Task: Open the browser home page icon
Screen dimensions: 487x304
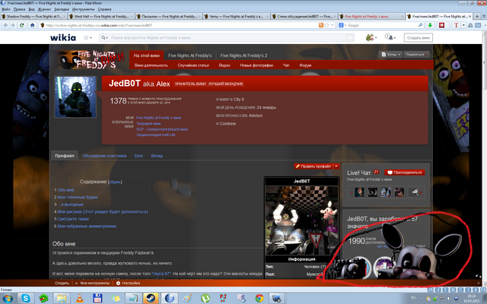Action: pyautogui.click(x=32, y=25)
